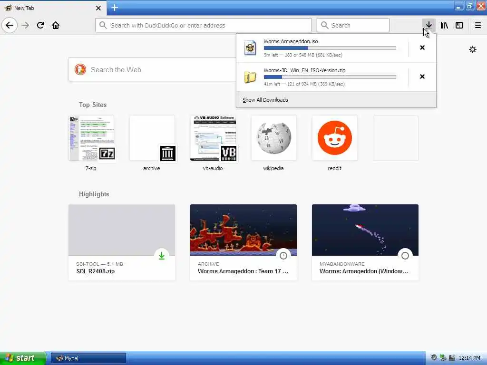Click history clock badge on ARCHIVE card
487x365 pixels.
click(283, 256)
